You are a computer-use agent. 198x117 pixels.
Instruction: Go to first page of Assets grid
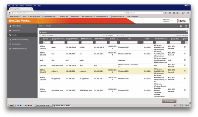[104, 36]
